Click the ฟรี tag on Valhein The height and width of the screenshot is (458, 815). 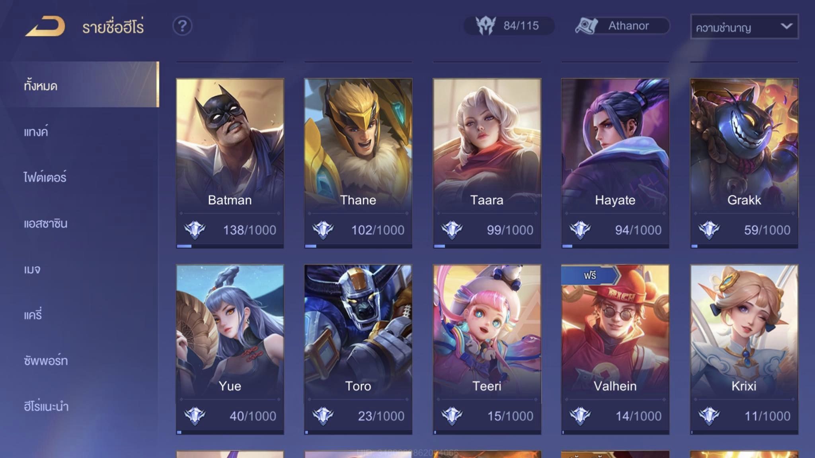pos(591,275)
